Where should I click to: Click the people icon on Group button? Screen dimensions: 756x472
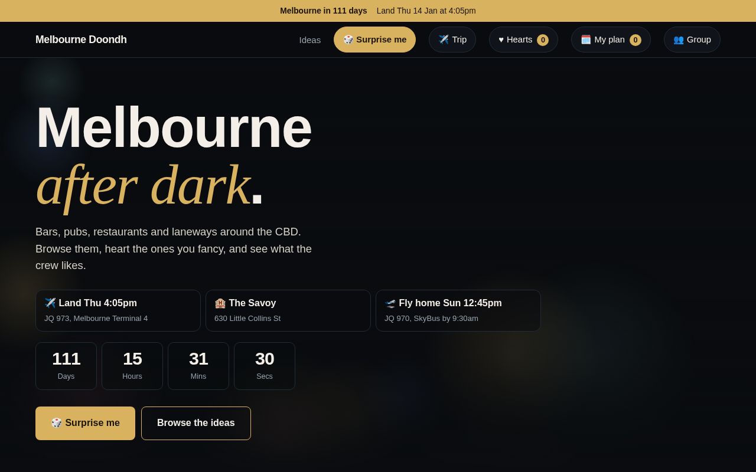pos(679,40)
